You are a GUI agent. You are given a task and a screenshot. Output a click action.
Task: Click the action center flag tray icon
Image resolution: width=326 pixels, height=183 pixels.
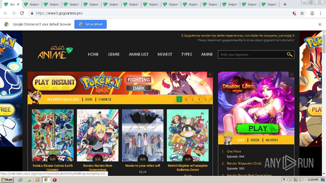[302, 180]
